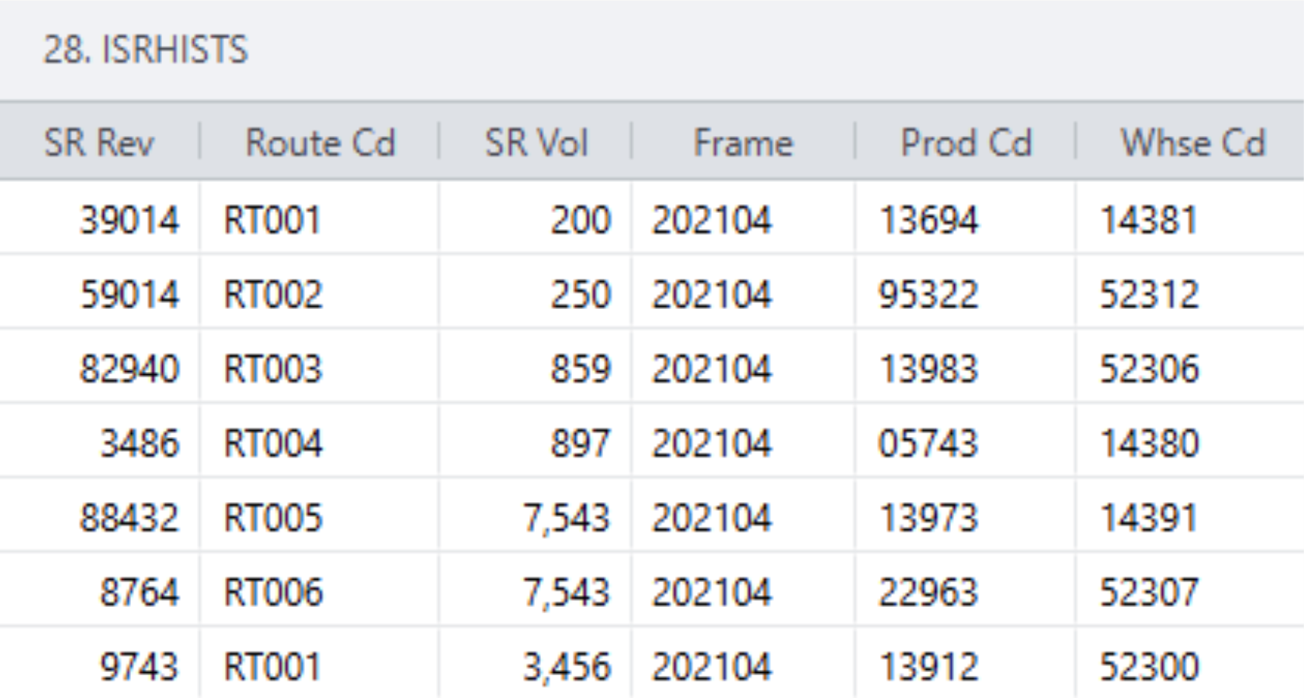The height and width of the screenshot is (698, 1304).
Task: Sort by the SR Rev column header
Action: pos(99,143)
